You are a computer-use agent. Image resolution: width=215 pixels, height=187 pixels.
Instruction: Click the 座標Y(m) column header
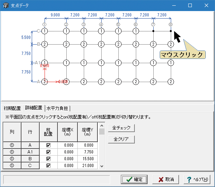click(x=88, y=132)
